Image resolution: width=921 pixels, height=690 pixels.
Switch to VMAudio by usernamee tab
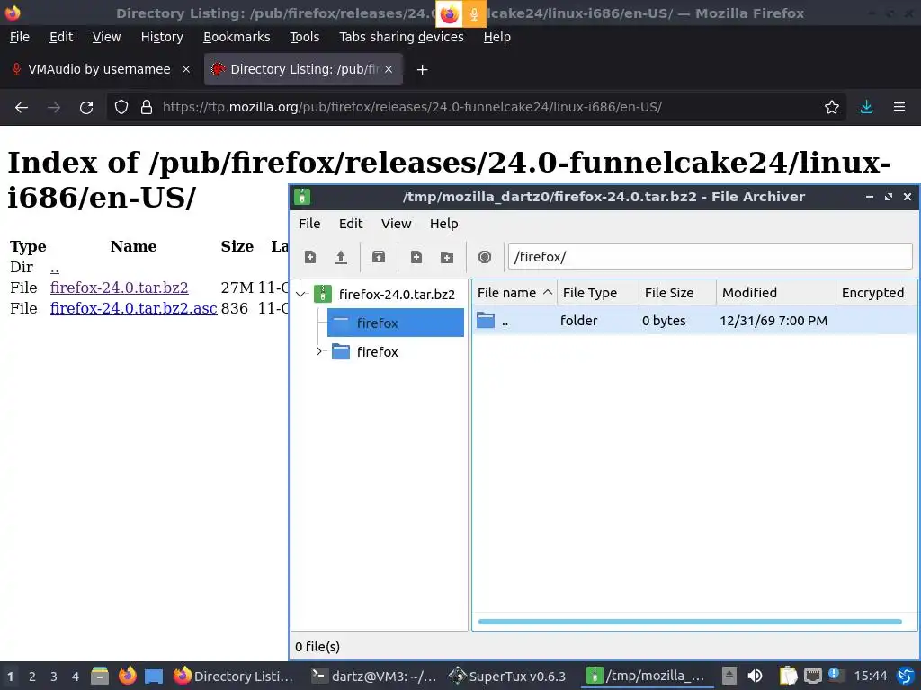(99, 69)
